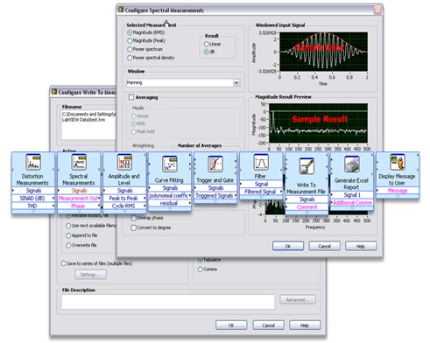The height and width of the screenshot is (343, 430).
Task: Click the Write To Measurement File icon
Action: tap(307, 166)
